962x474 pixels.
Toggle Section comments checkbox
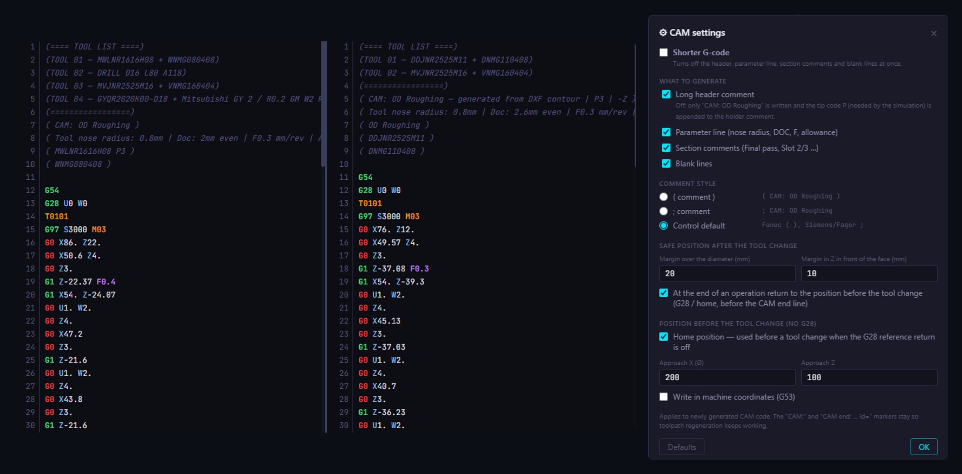pyautogui.click(x=666, y=148)
